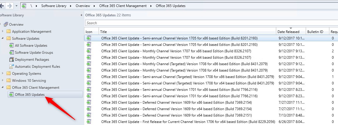Expand the Application Management folder
The height and width of the screenshot is (125, 338).
[3, 31]
